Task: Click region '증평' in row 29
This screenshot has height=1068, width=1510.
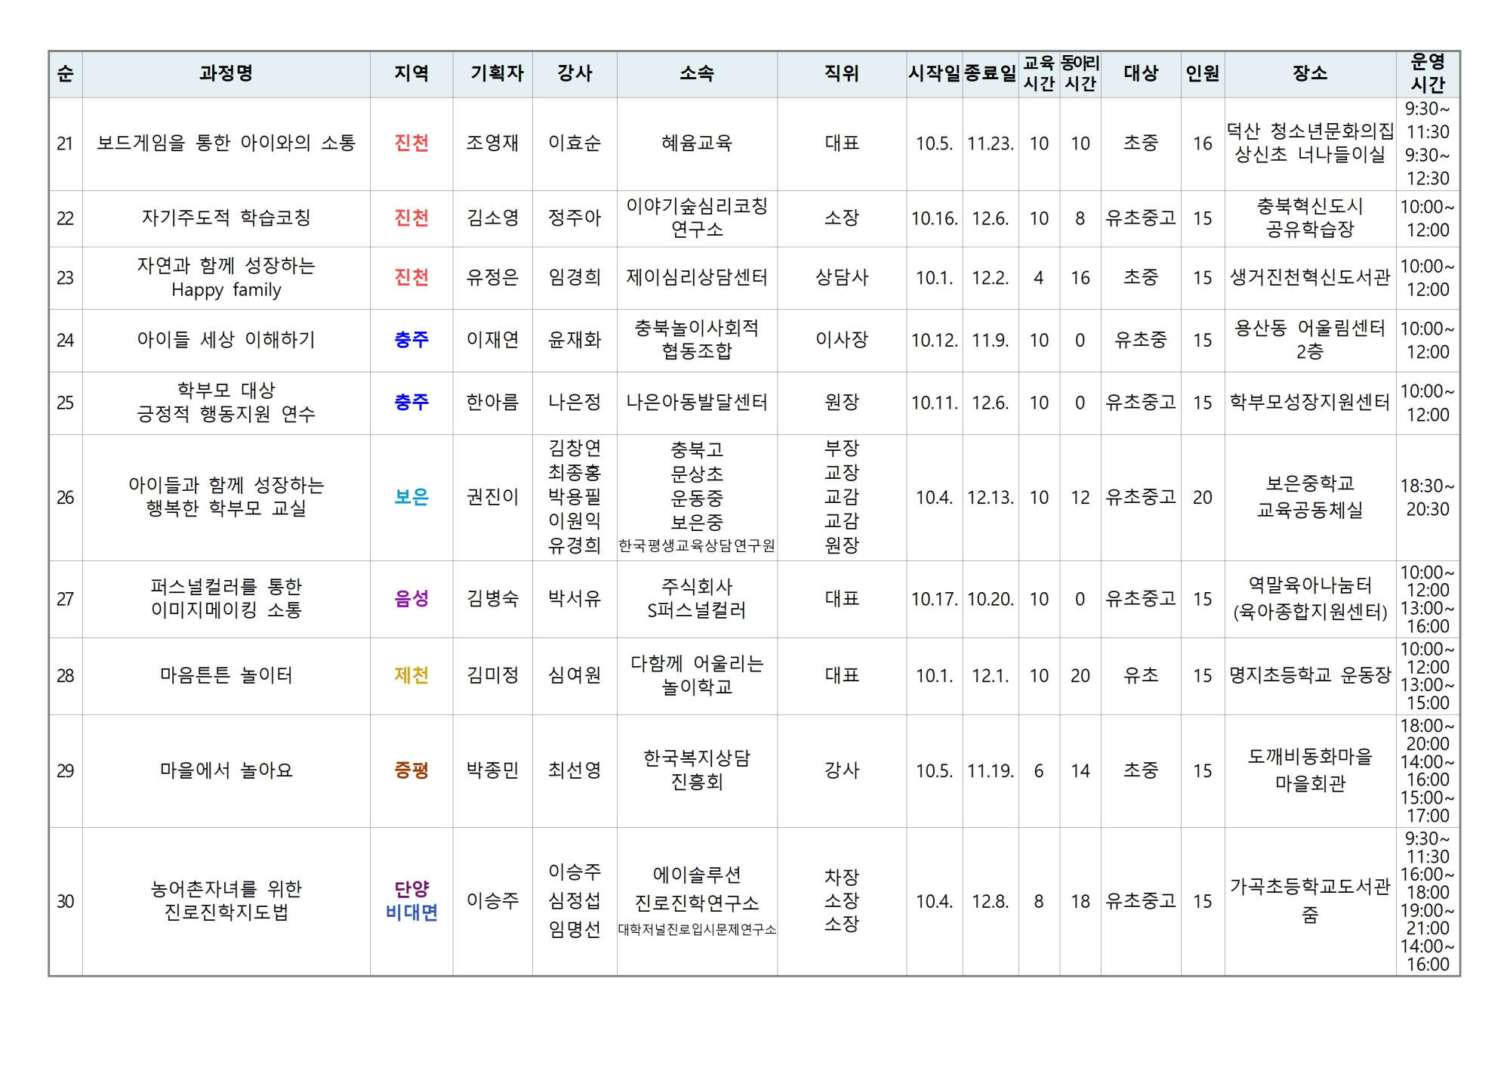Action: [x=411, y=770]
